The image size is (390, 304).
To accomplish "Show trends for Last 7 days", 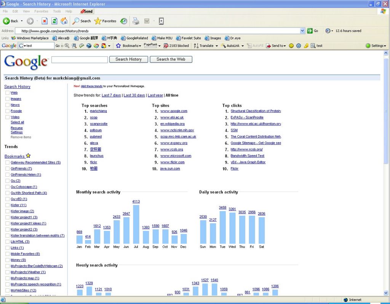I will tap(111, 95).
